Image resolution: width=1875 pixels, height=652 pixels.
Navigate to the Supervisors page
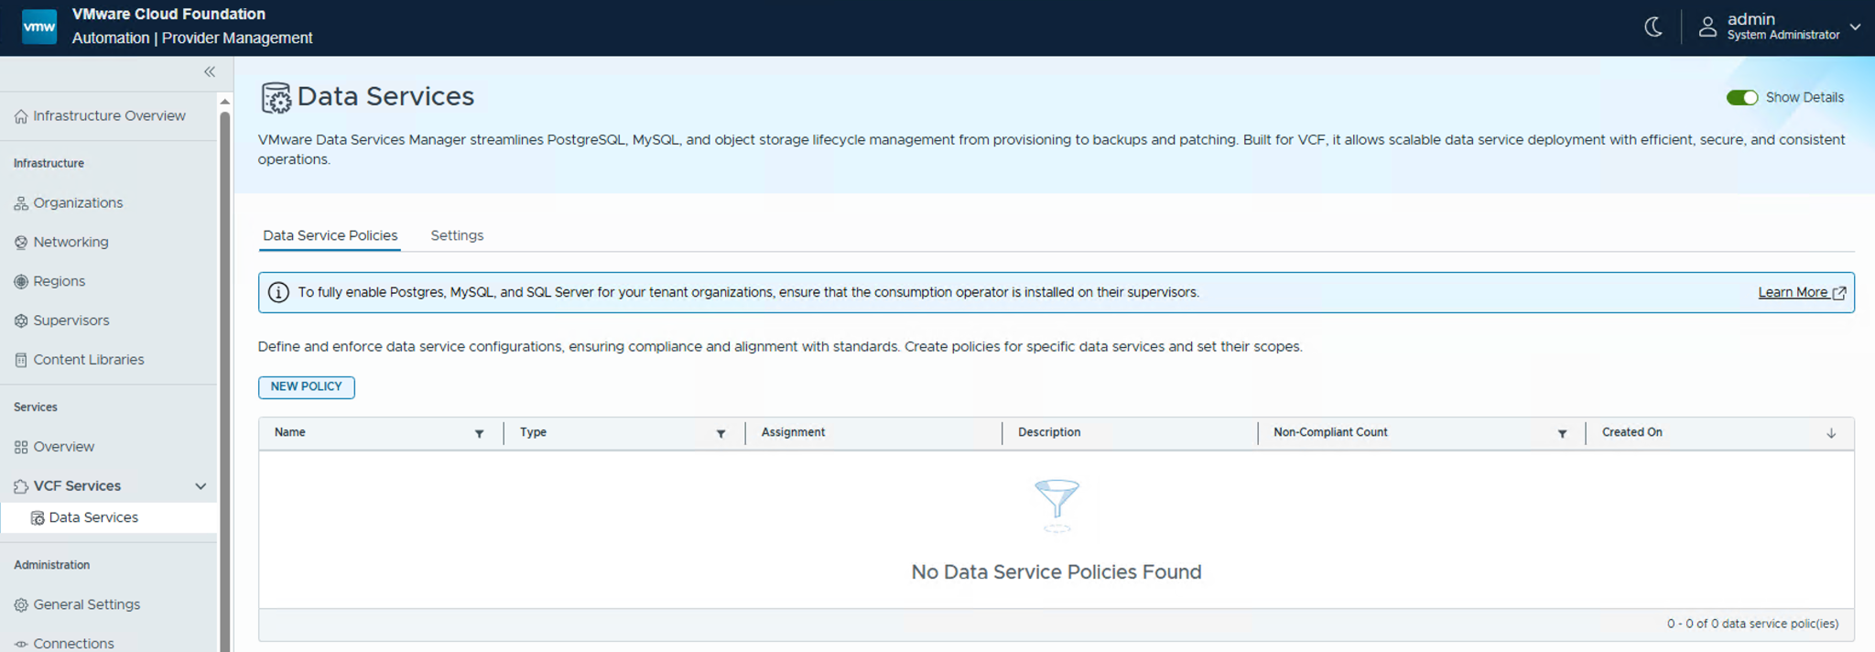point(70,321)
